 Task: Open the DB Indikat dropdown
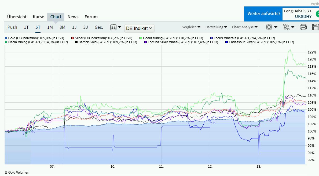(x=139, y=28)
